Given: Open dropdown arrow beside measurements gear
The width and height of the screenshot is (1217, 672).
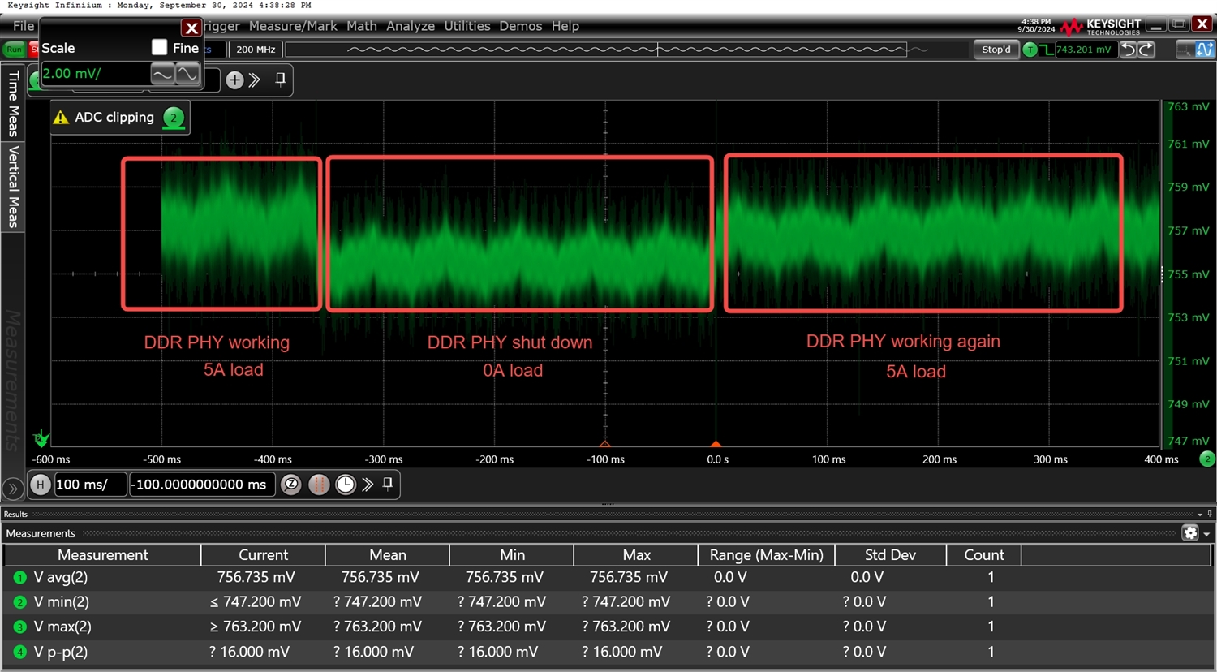Looking at the screenshot, I should (x=1207, y=534).
